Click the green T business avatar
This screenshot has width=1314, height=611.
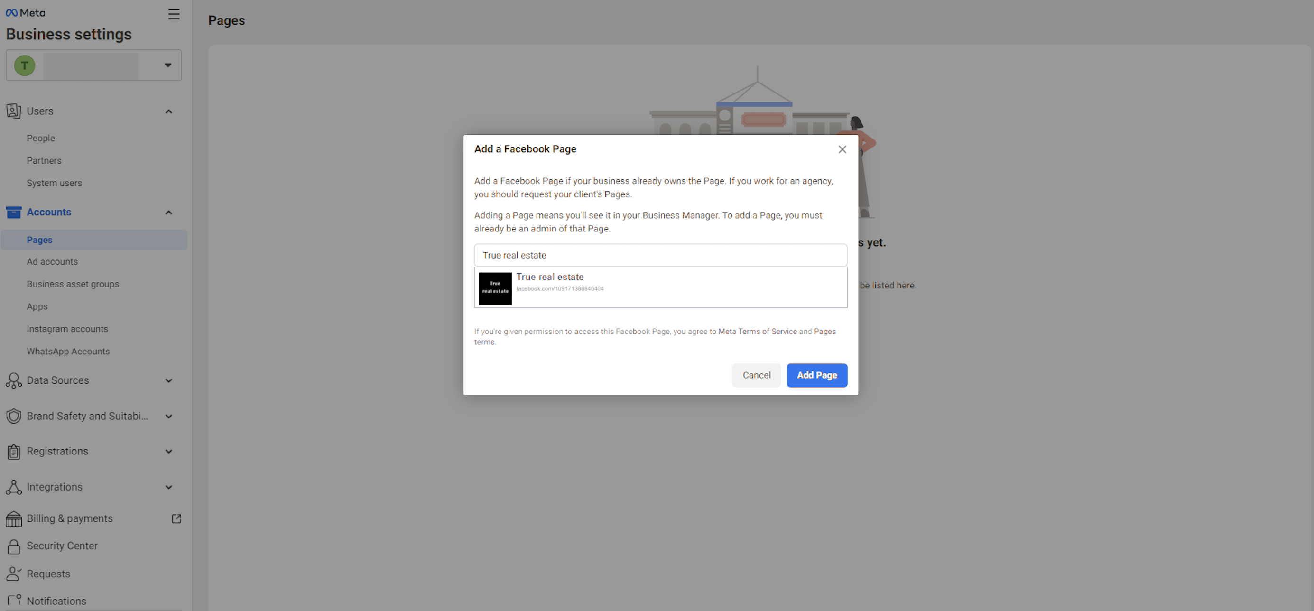tap(25, 65)
